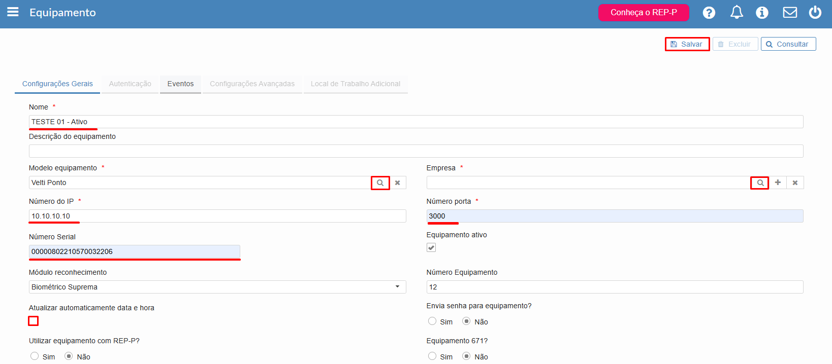
Task: Open Módulo reconhecimento dropdown
Action: 217,287
